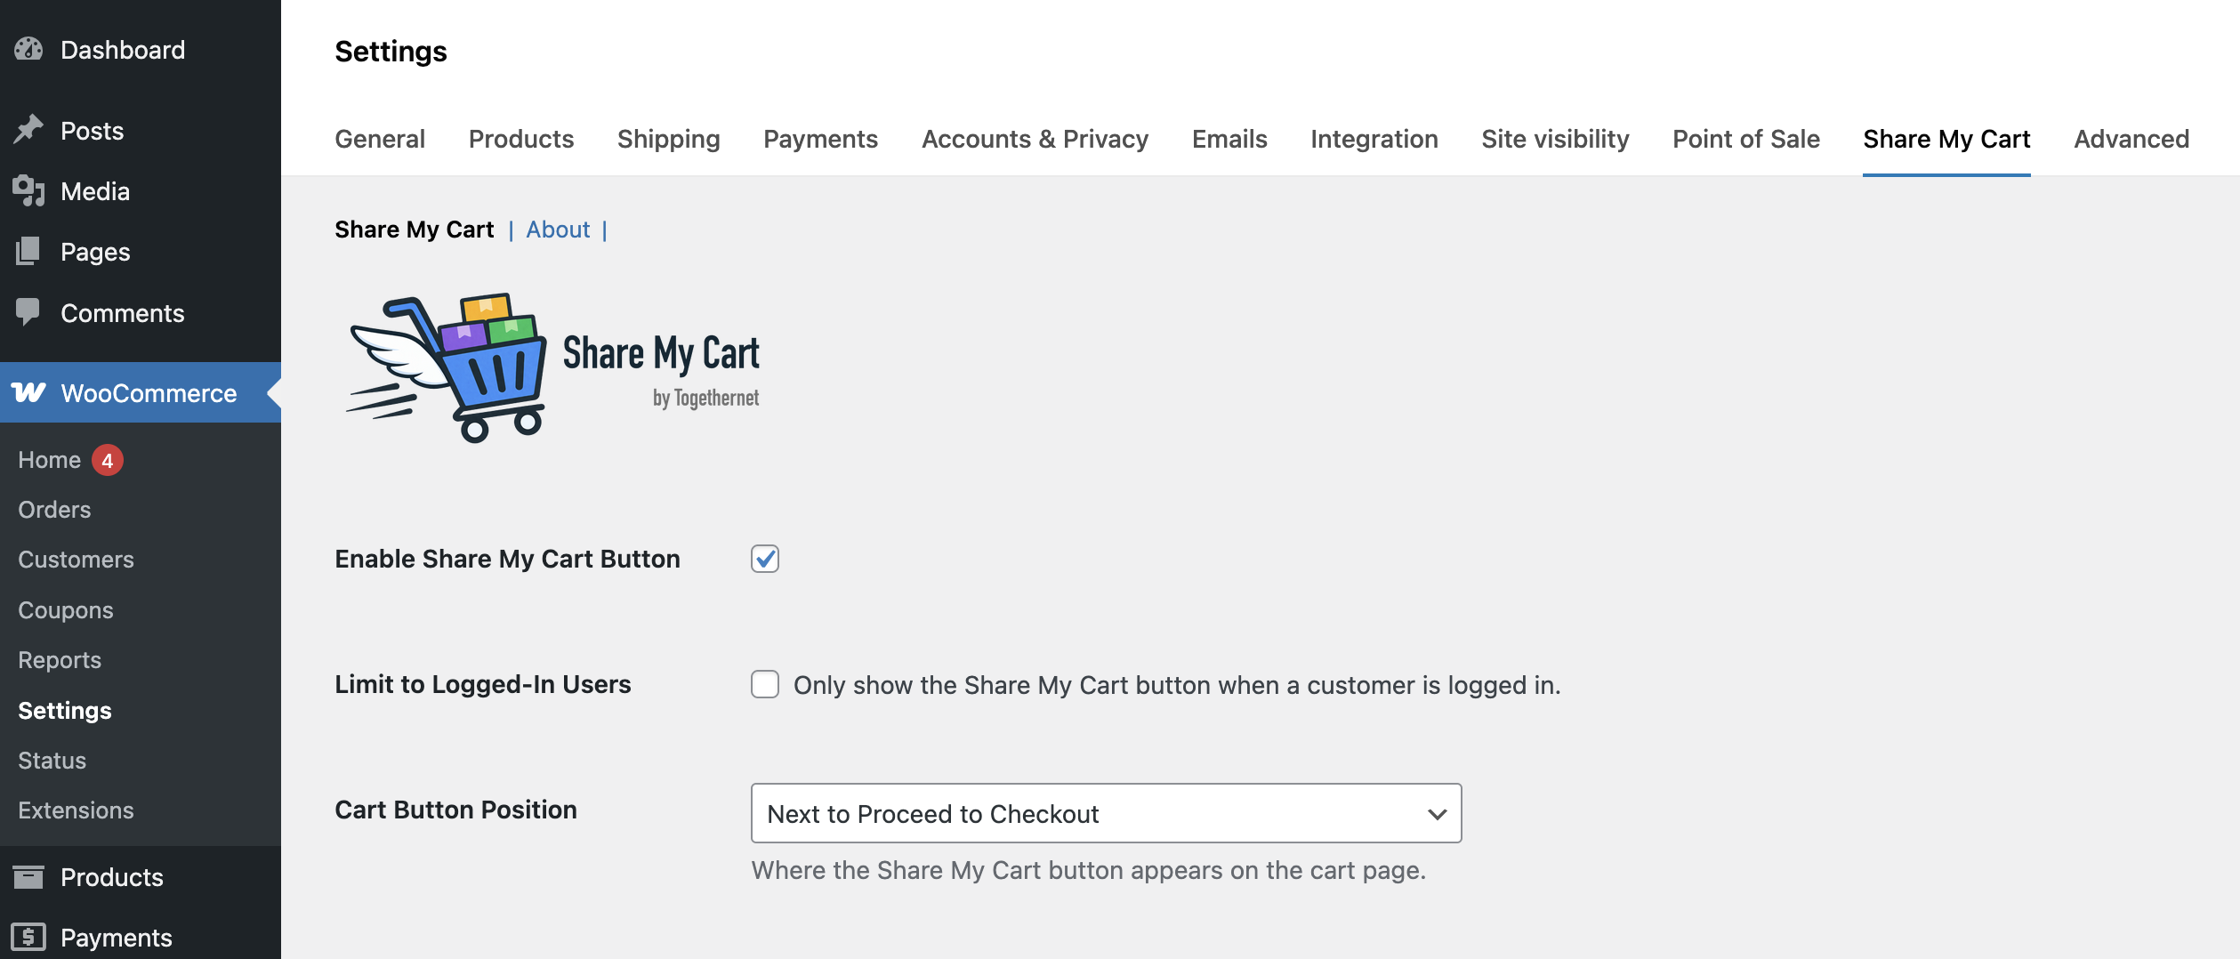This screenshot has height=959, width=2240.
Task: Click the Payments dollar icon in sidebar
Action: [x=28, y=937]
